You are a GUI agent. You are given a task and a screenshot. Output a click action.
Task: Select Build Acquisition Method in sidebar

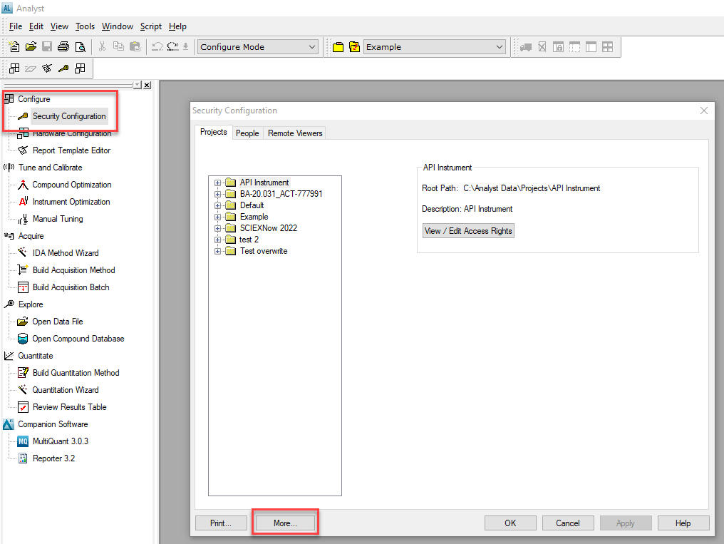pos(74,270)
